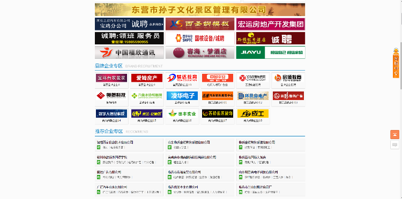Click the red diamond 科技 brand logo
Screen dimensions: 402x199
(x=111, y=96)
